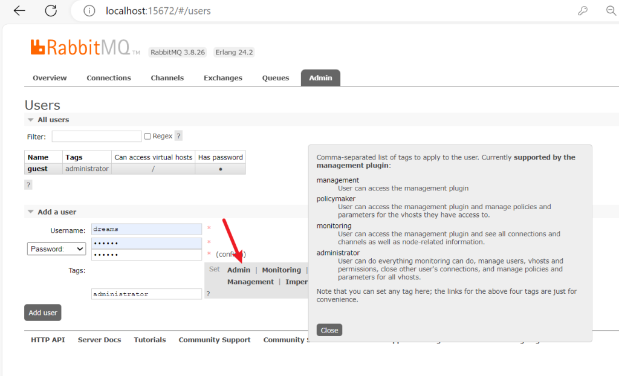Click the zoom magnifier icon in address bar
Image resolution: width=619 pixels, height=376 pixels.
[x=611, y=11]
